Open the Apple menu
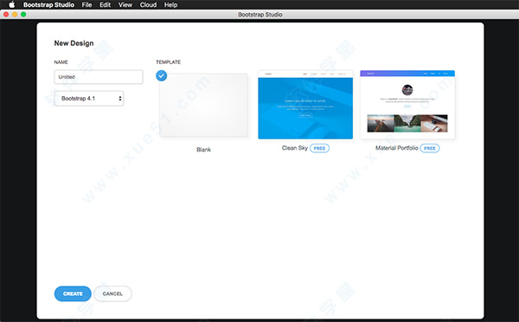This screenshot has width=519, height=322. [x=11, y=4]
